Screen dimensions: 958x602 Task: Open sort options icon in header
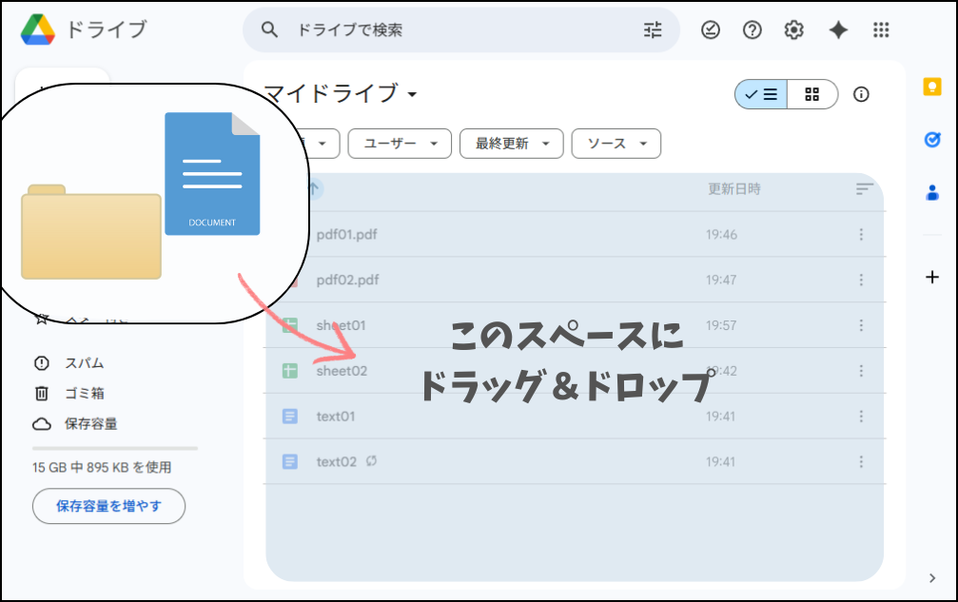(x=864, y=189)
